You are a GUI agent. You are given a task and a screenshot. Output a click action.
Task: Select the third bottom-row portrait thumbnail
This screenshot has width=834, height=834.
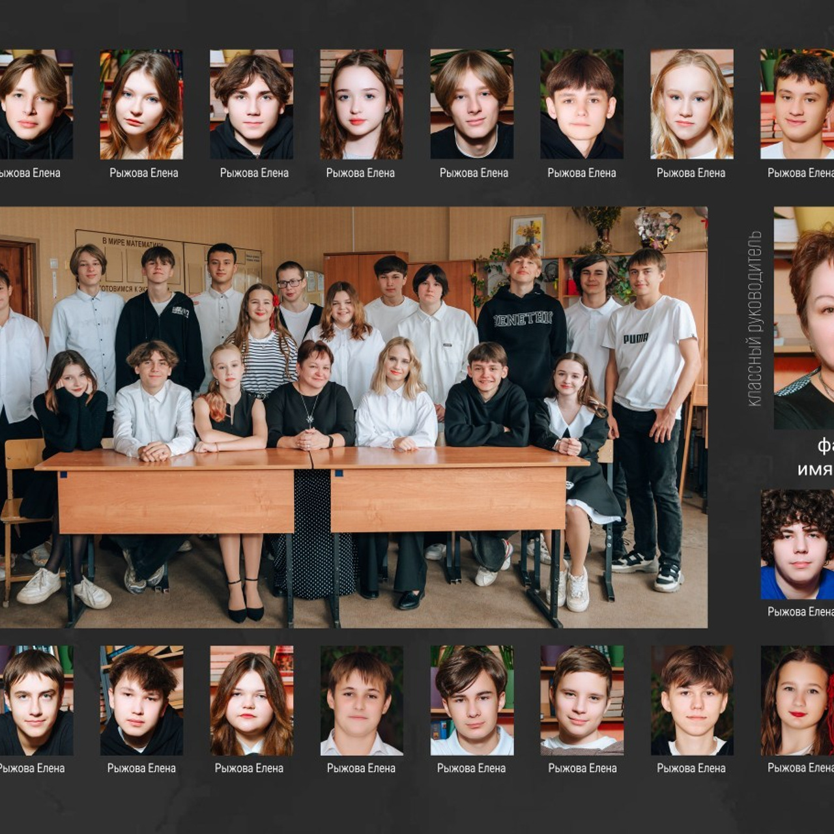click(252, 700)
